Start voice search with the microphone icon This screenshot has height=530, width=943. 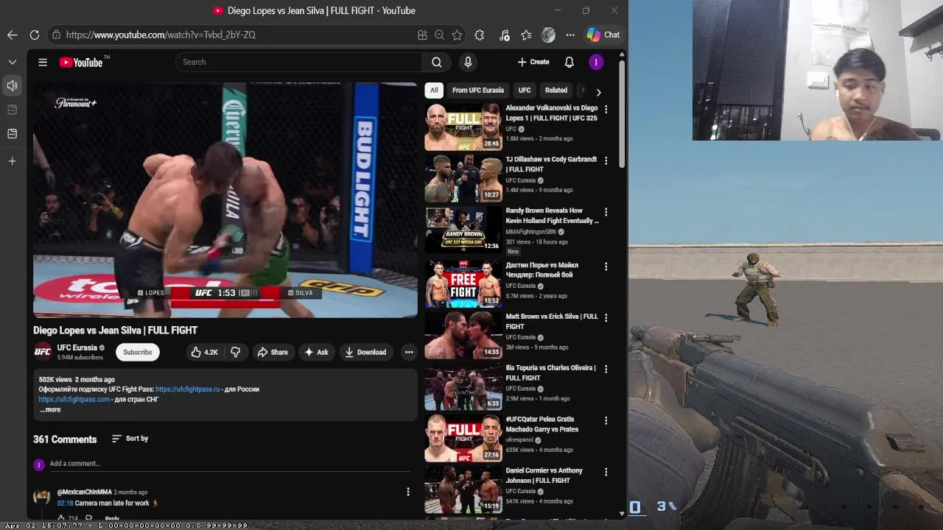coord(468,62)
